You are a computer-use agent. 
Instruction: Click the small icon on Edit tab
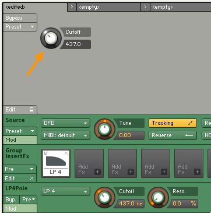31,110
